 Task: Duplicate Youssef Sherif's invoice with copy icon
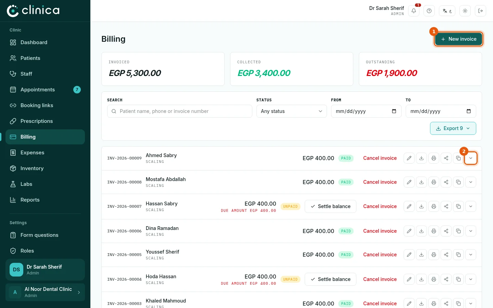point(458,255)
